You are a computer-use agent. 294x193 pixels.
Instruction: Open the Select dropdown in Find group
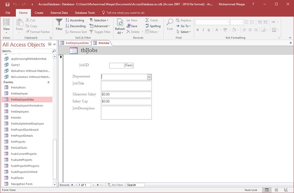[183, 32]
